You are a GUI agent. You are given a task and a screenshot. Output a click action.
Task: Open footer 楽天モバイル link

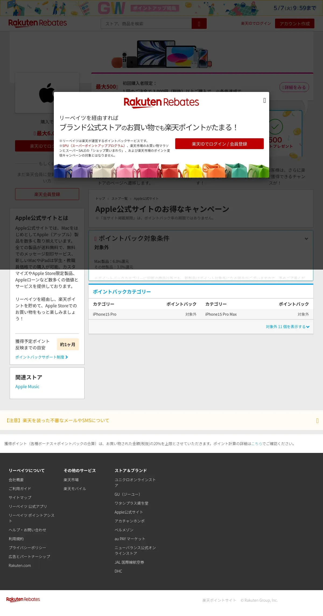(75, 489)
